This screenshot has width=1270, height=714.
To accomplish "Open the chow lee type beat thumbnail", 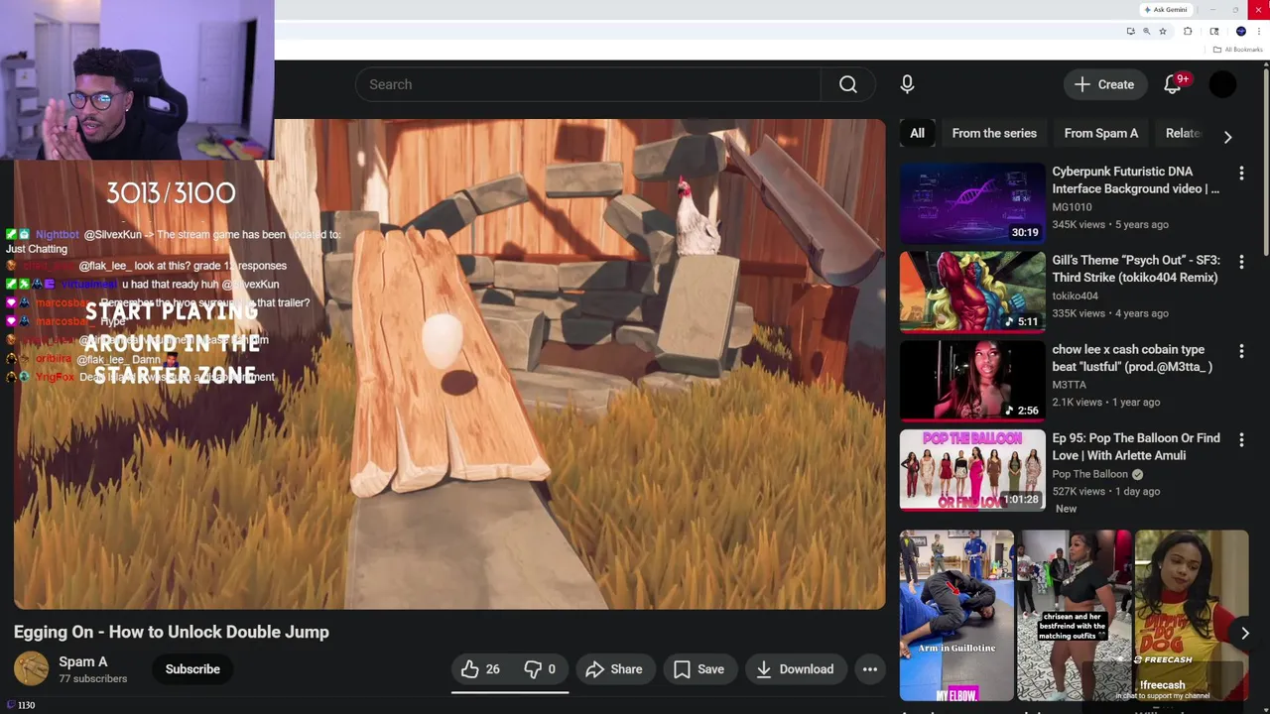I will (972, 381).
